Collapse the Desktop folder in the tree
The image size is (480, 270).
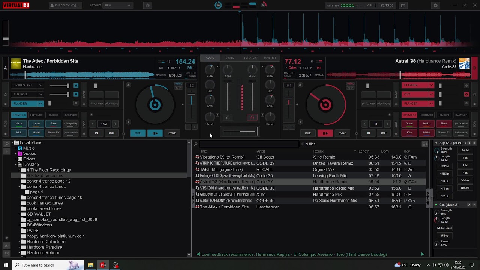point(16,165)
